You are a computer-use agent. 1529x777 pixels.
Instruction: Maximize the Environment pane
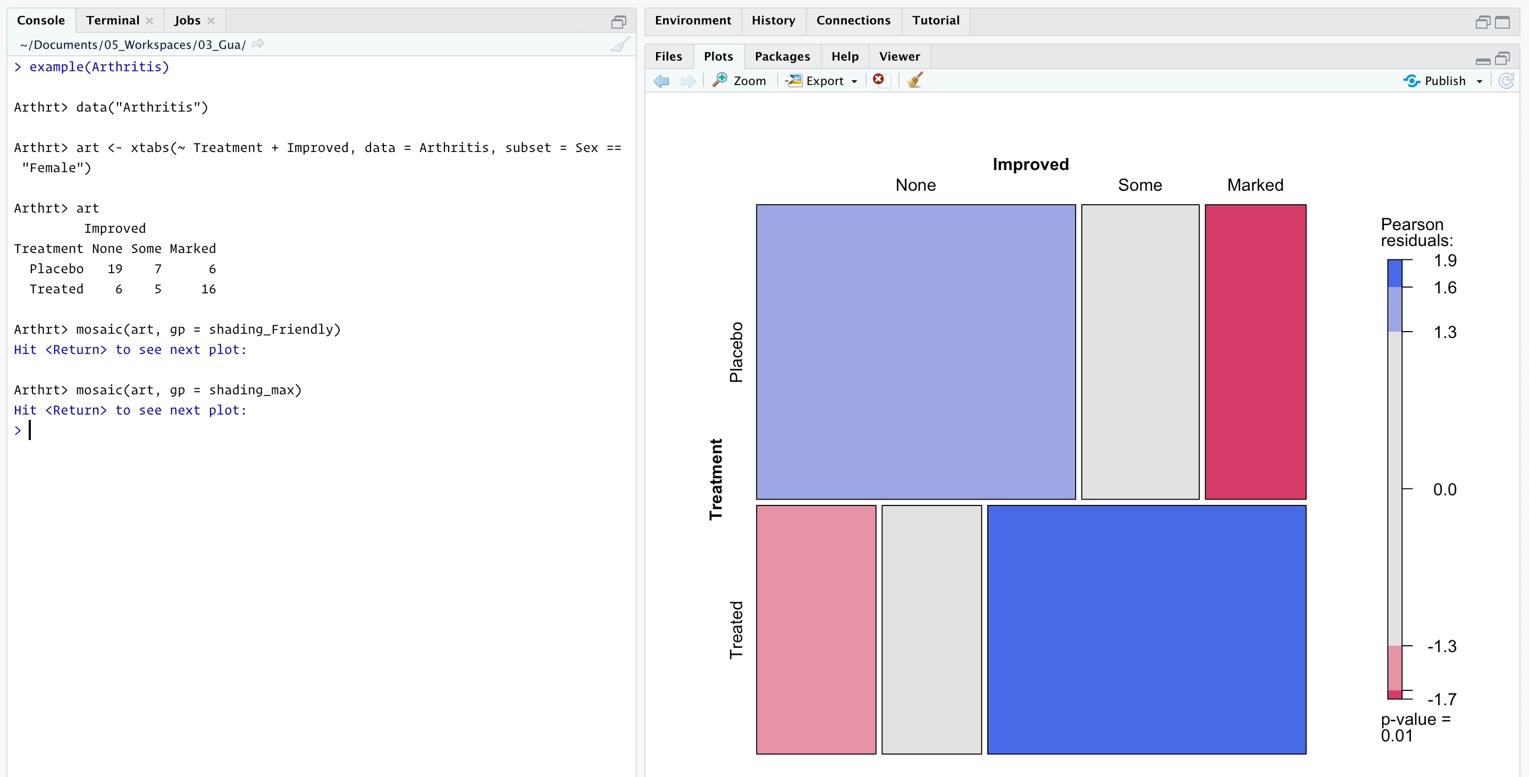click(x=1502, y=22)
